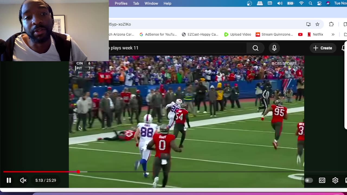Open the Help menu
347x195 pixels.
[x=167, y=4]
